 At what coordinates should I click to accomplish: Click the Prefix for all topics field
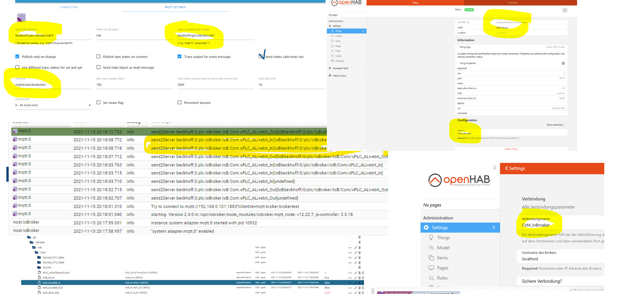pos(134,35)
